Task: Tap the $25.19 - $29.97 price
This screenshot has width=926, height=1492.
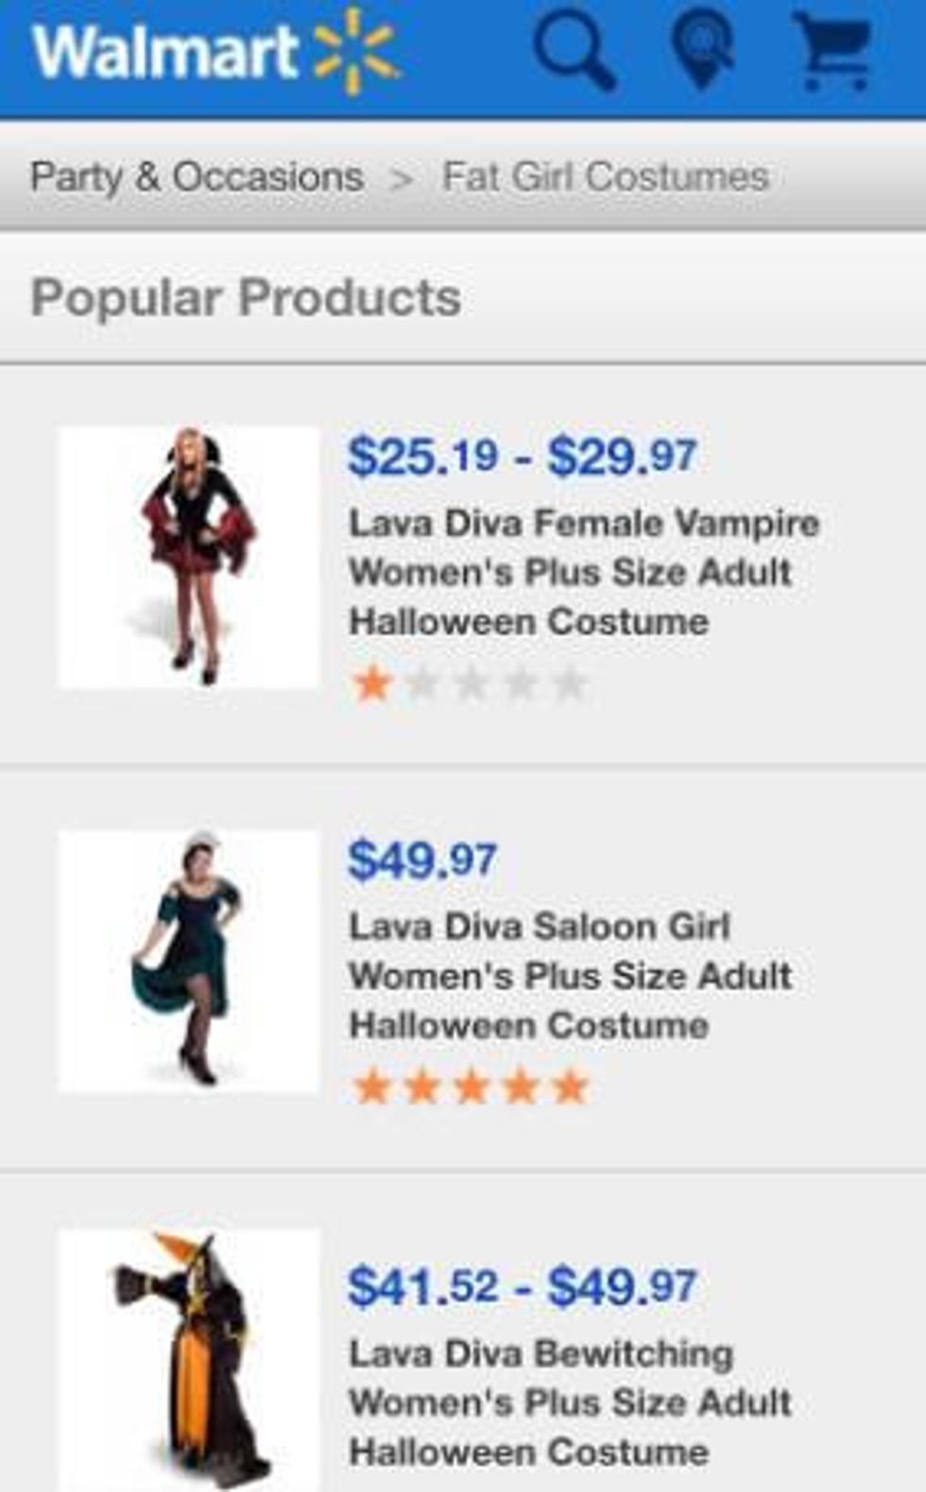Action: [x=522, y=456]
